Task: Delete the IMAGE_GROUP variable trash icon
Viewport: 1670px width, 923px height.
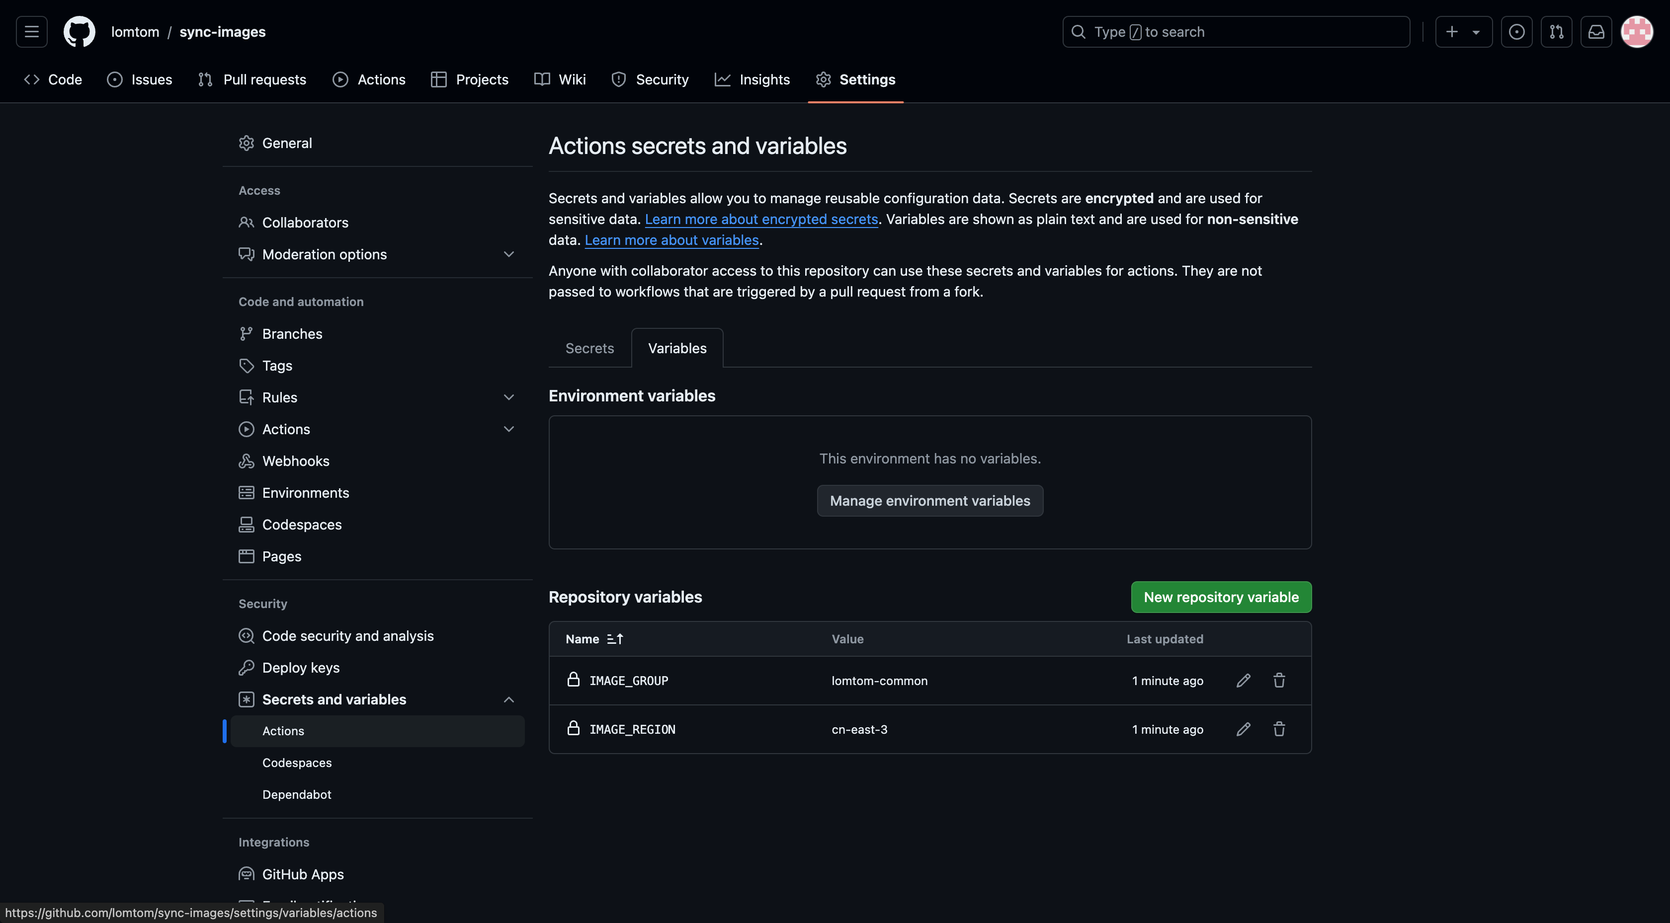Action: [1279, 681]
